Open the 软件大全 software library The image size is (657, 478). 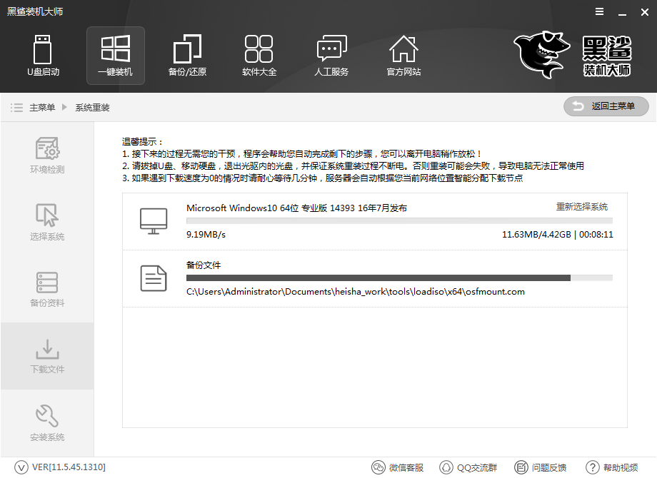259,56
